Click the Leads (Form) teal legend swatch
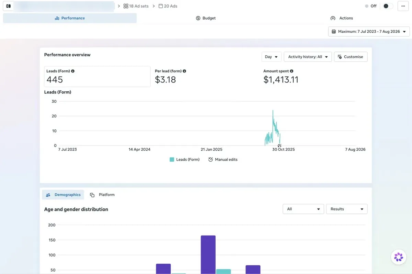 [x=172, y=160]
